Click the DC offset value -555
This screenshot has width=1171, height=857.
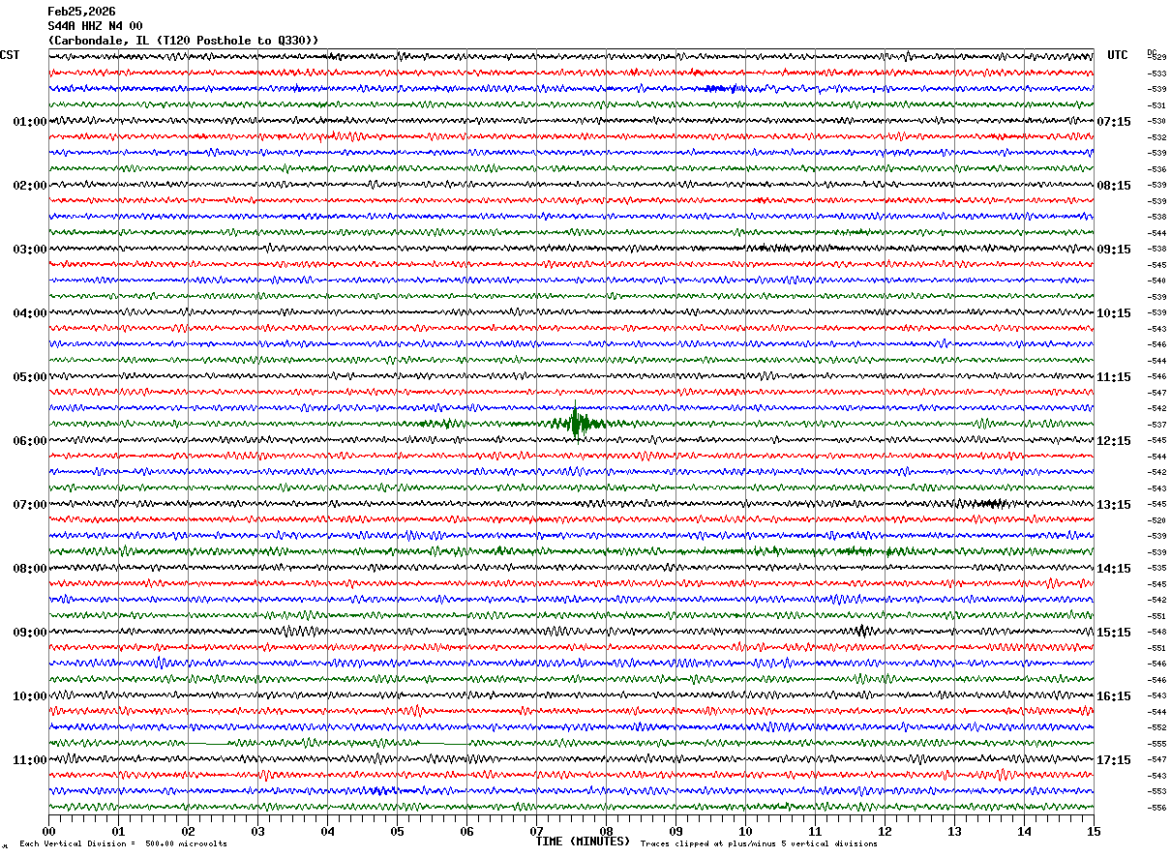point(1156,744)
